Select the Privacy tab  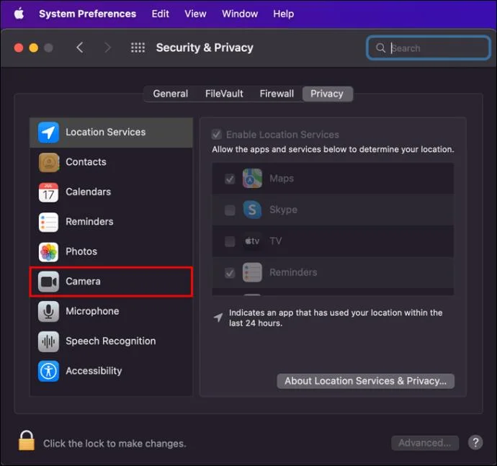click(x=327, y=94)
